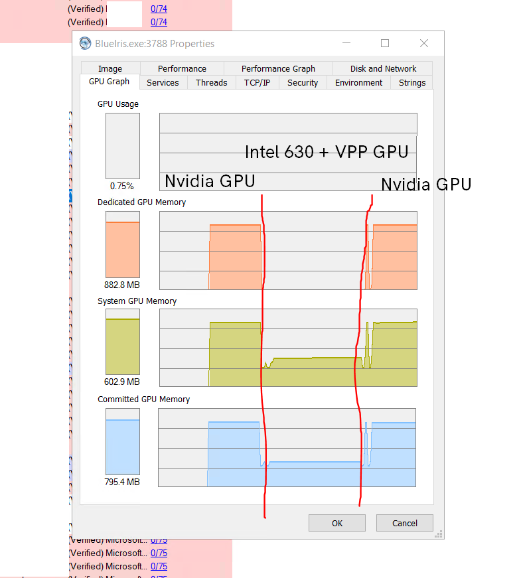Open the top 0/74 VirusTotal link
This screenshot has height=578, width=519.
(x=159, y=9)
